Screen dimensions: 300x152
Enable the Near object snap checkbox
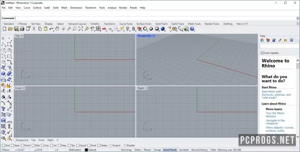[x=12, y=146]
